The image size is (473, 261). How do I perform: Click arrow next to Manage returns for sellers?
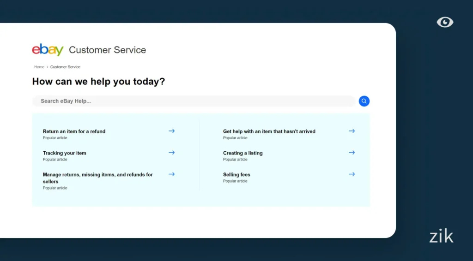171,174
